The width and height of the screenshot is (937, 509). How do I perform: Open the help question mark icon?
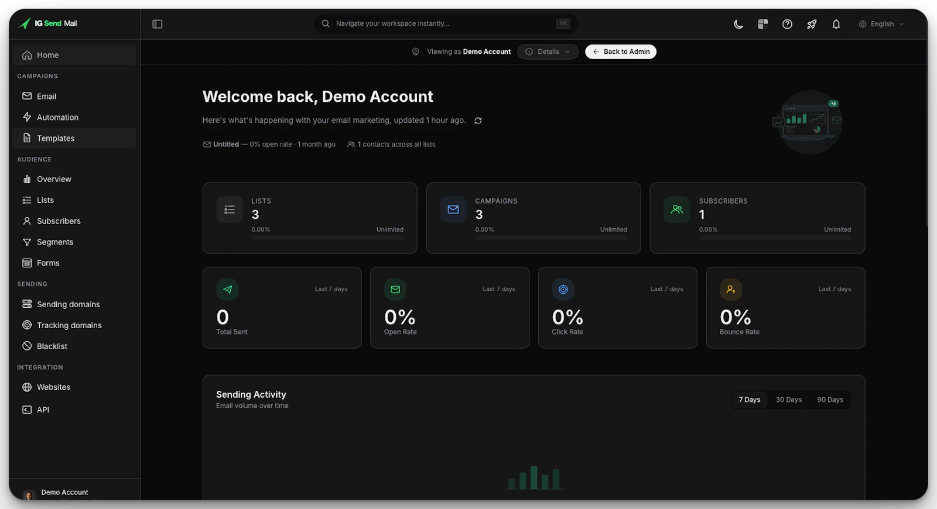coord(787,24)
